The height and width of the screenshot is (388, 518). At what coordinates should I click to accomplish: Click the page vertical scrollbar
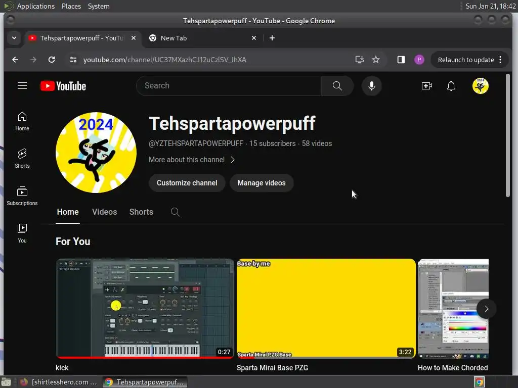pyautogui.click(x=508, y=135)
